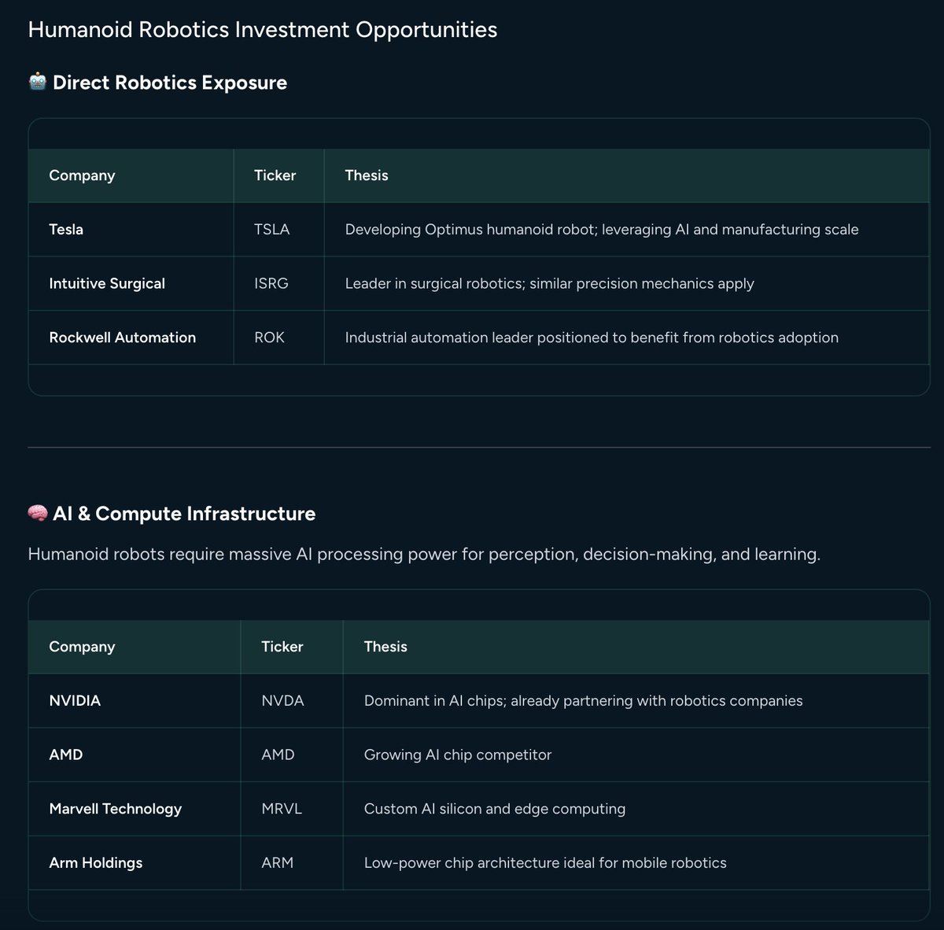The width and height of the screenshot is (944, 930).
Task: Select the MRVL ticker symbol
Action: tap(282, 809)
